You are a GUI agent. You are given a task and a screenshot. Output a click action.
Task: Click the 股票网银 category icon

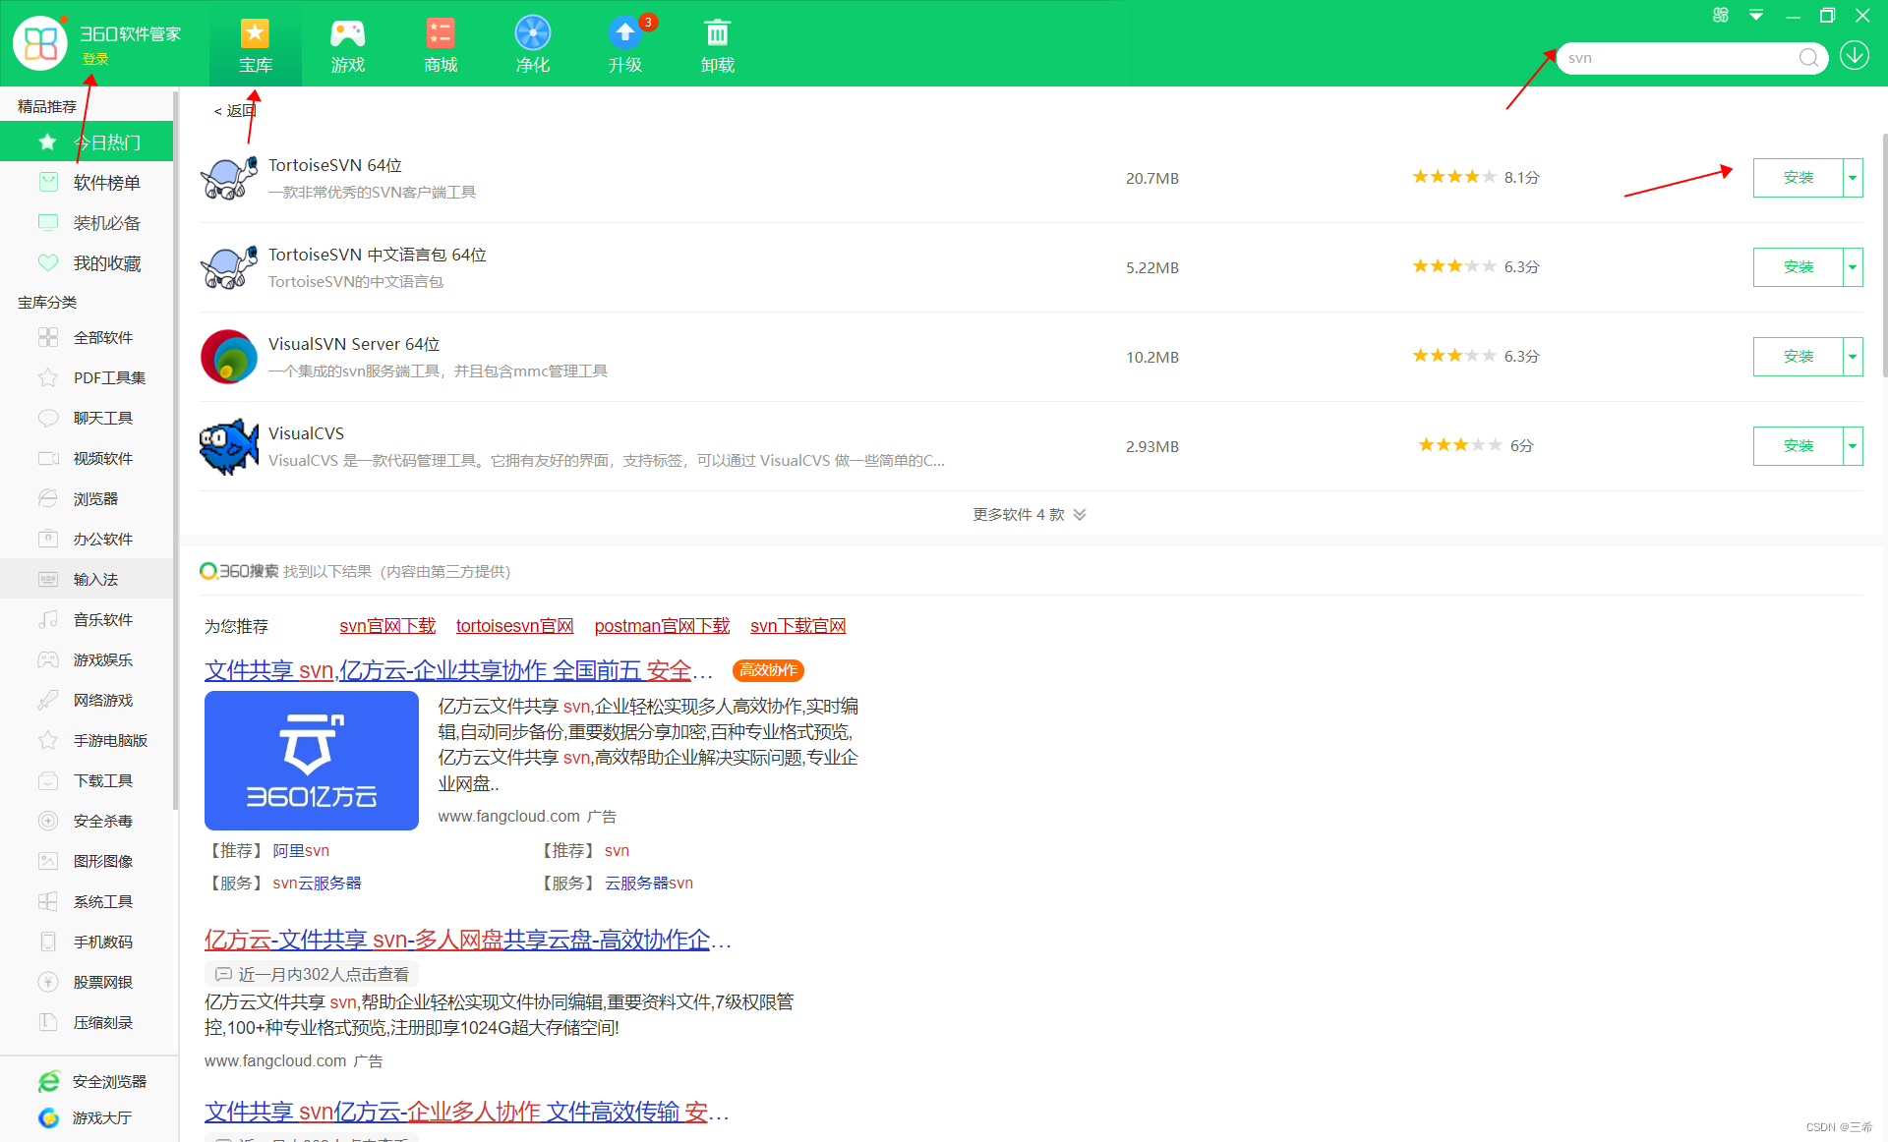(47, 982)
